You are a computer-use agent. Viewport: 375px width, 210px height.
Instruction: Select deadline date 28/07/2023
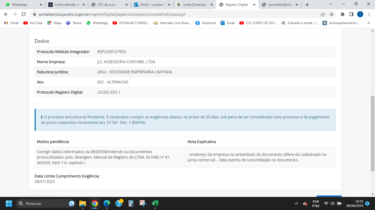(x=45, y=182)
